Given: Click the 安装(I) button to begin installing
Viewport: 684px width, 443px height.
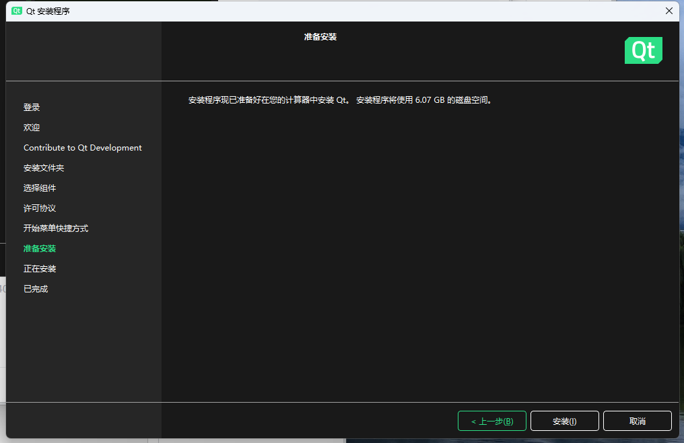Looking at the screenshot, I should [564, 421].
